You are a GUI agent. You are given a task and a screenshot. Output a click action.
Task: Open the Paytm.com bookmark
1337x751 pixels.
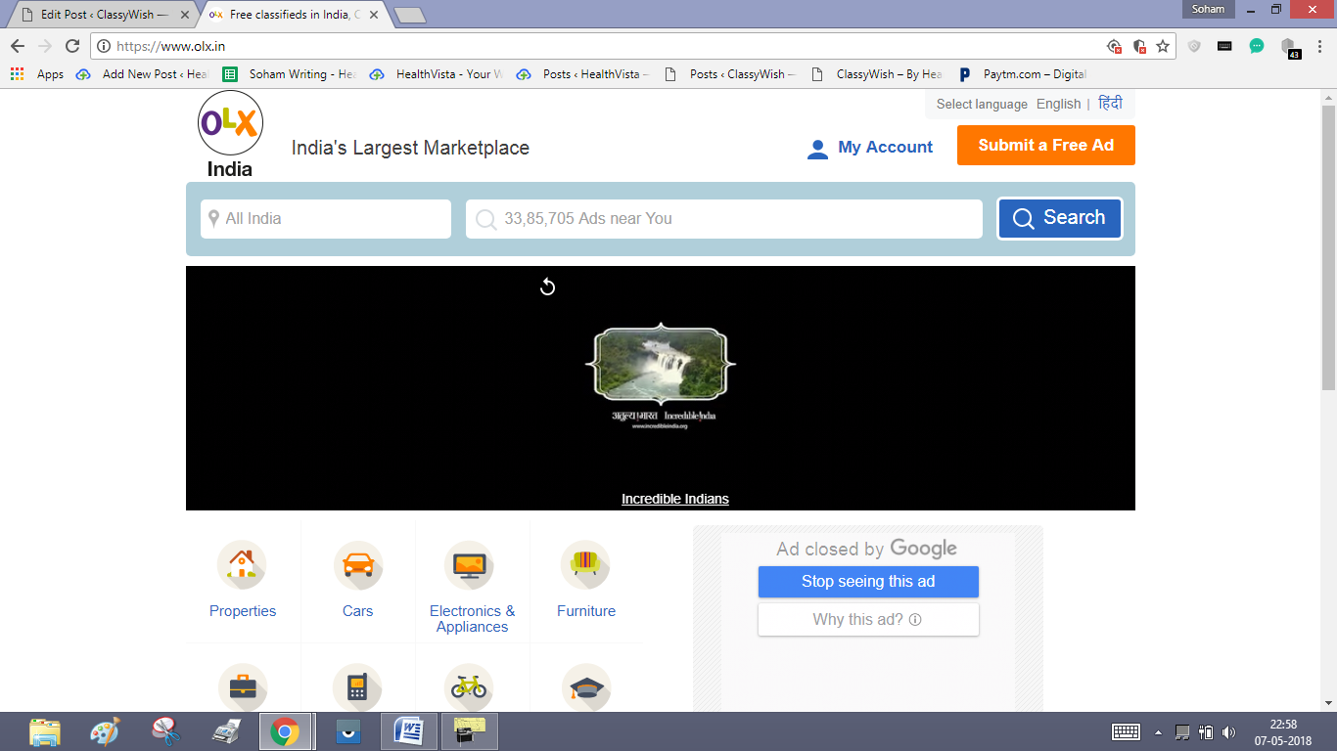tap(1022, 74)
